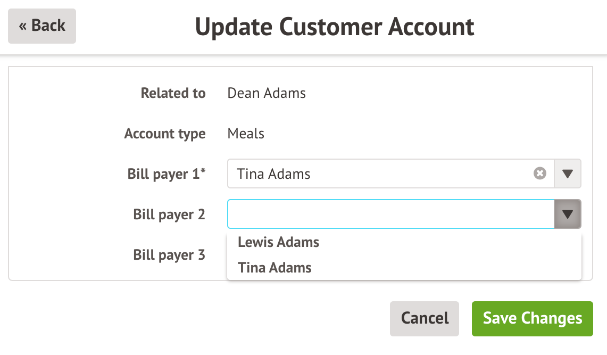Click the Bill payer 3 label
The height and width of the screenshot is (355, 607).
tap(169, 255)
